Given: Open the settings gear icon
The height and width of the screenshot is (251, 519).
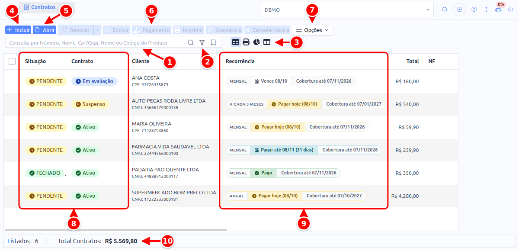Looking at the screenshot, I should click(510, 9).
